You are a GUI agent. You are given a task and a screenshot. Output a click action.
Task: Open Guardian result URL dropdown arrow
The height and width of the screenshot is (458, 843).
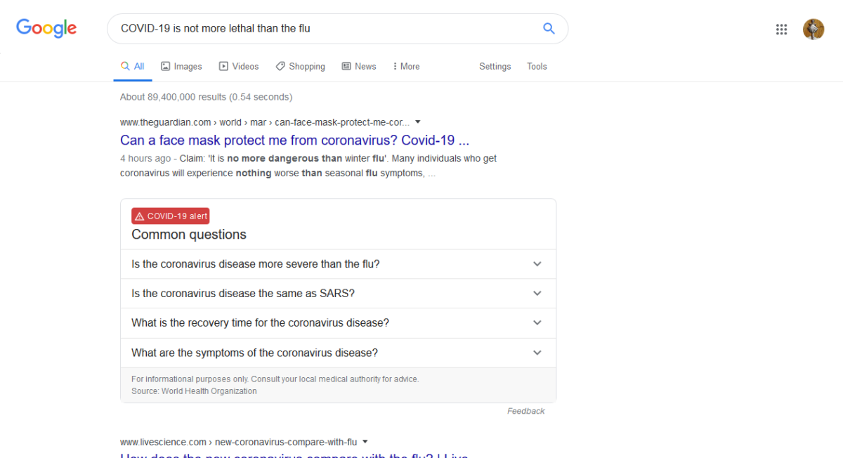(x=418, y=122)
